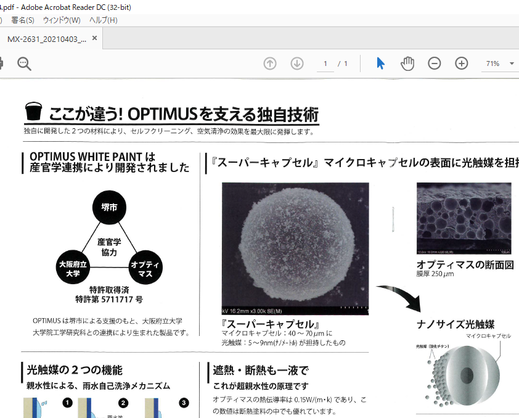The height and width of the screenshot is (418, 519).
Task: Click the 堺市 circle in diagram
Action: [109, 207]
